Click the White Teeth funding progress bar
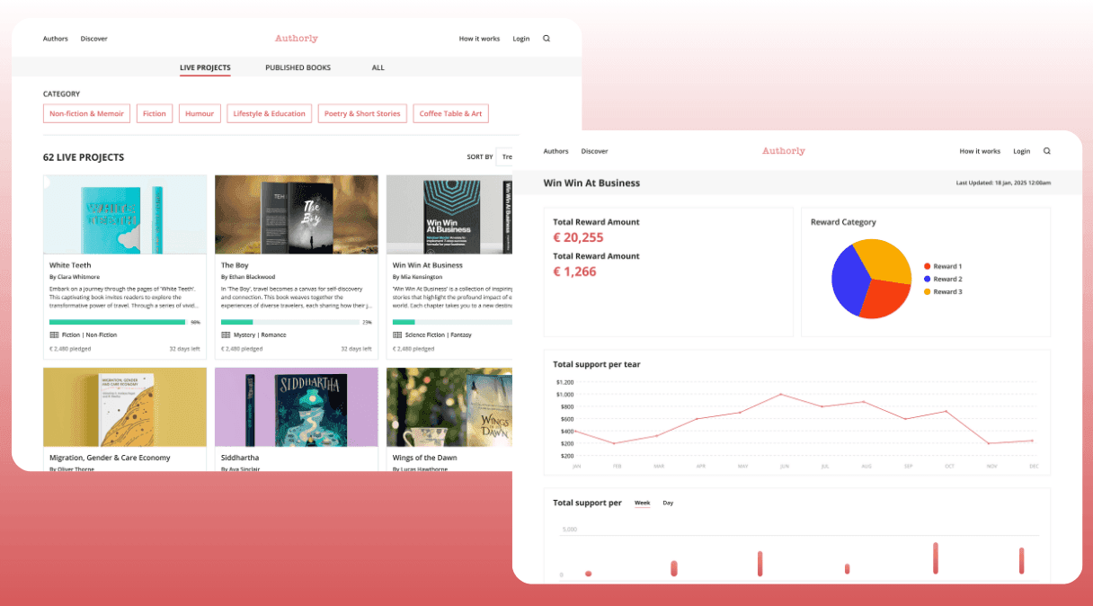This screenshot has height=606, width=1093. [118, 322]
